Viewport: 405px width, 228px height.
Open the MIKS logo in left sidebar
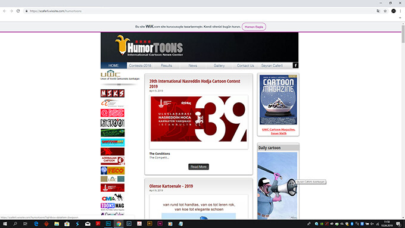[113, 93]
